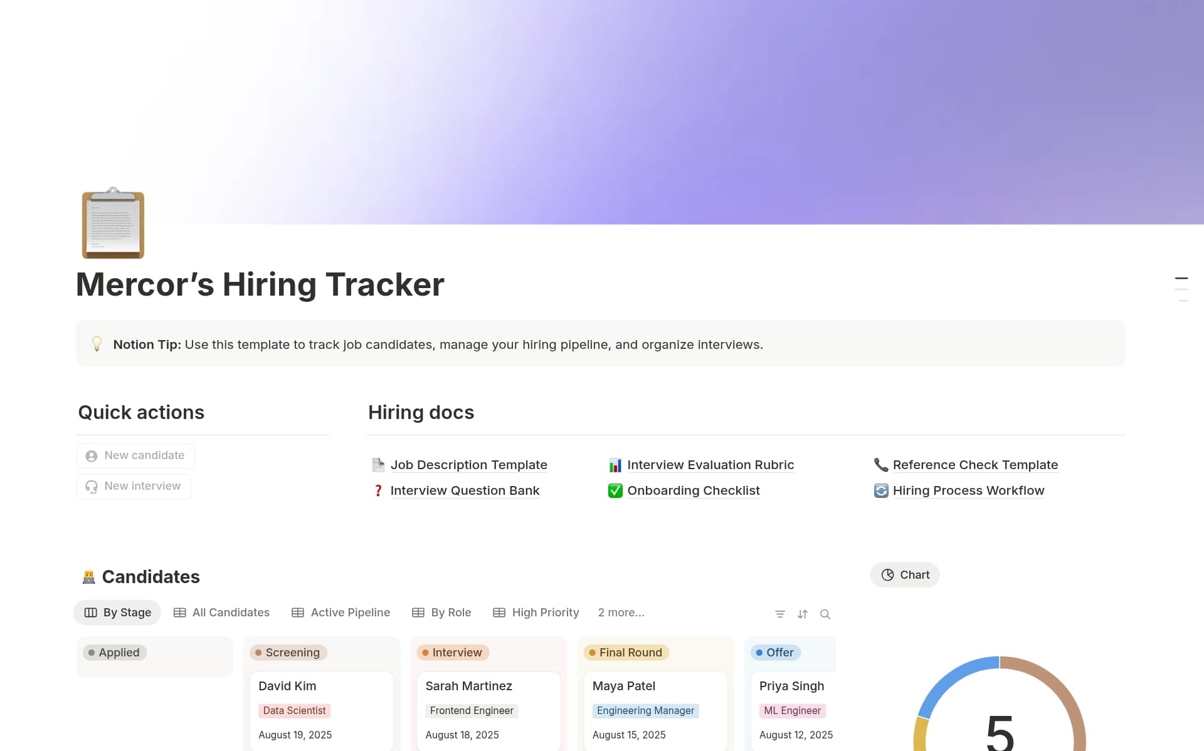The width and height of the screenshot is (1204, 751).
Task: Open Onboarding Checklist link
Action: pos(694,490)
